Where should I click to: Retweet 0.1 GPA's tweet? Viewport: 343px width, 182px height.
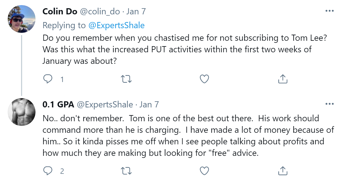click(126, 170)
